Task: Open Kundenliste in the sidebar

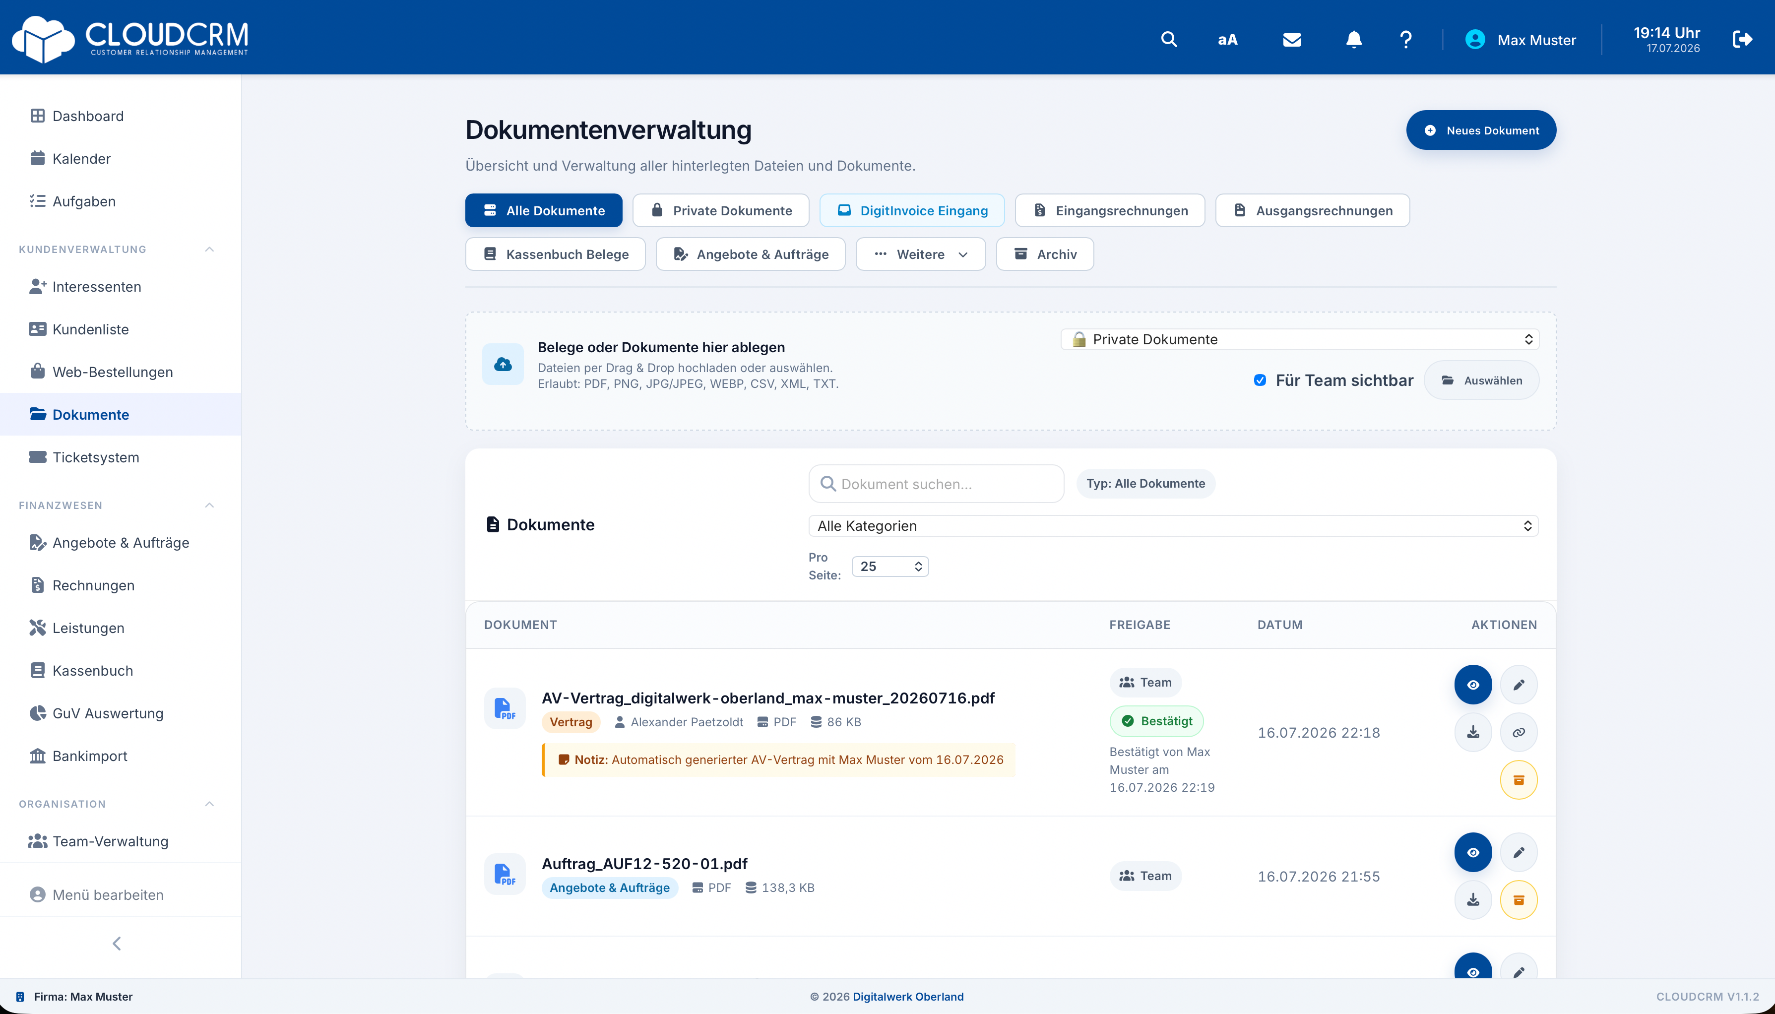Action: tap(121, 329)
